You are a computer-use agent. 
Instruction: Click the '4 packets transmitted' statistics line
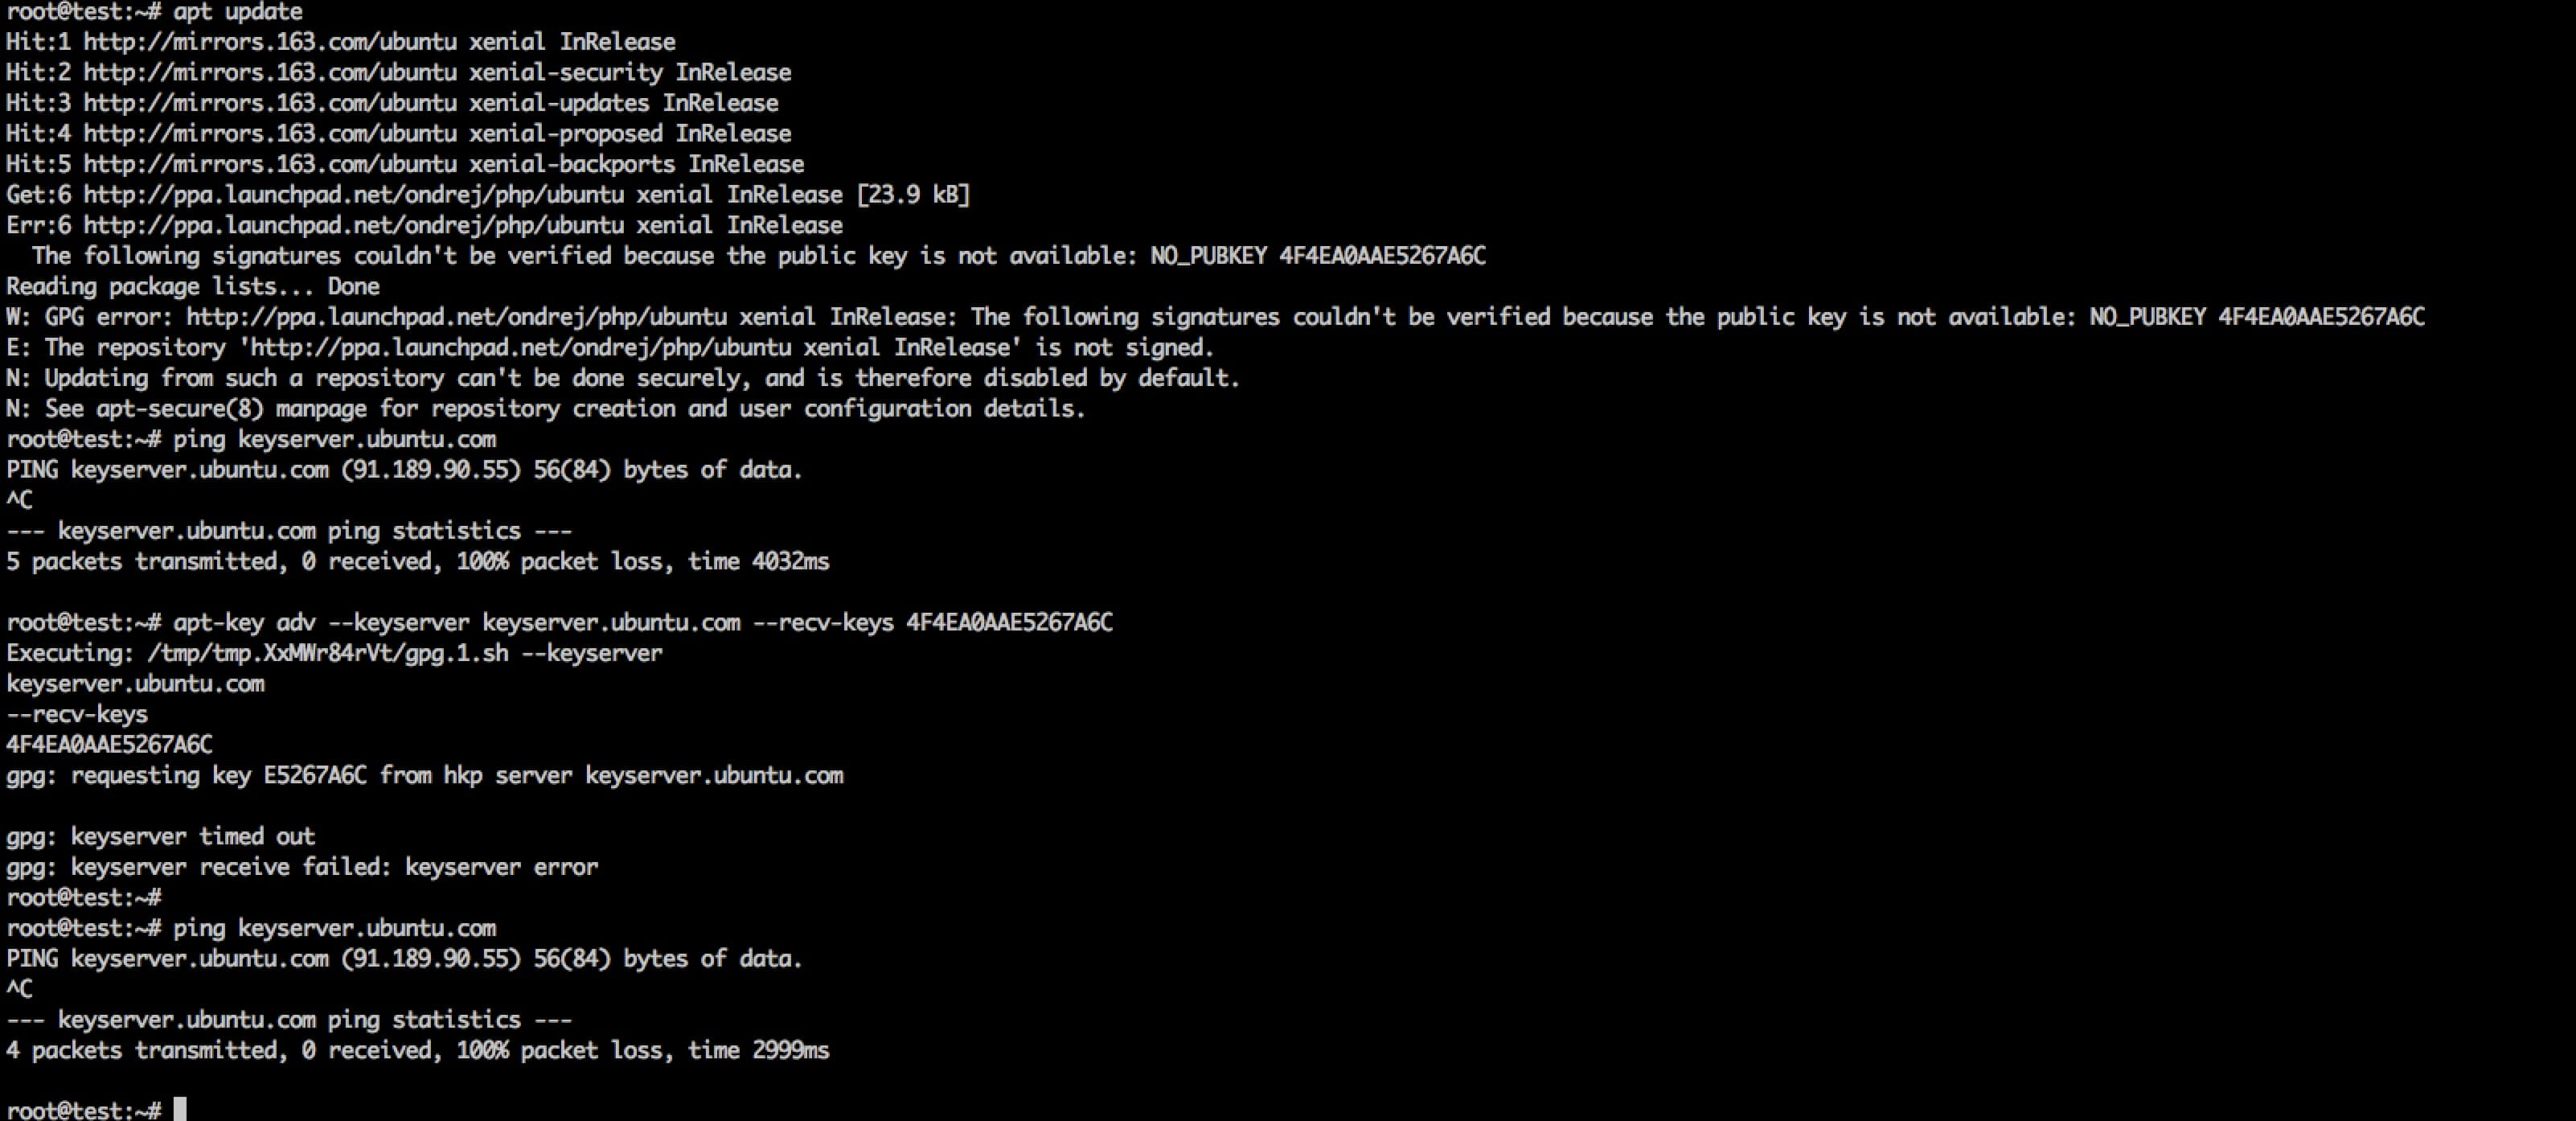417,1050
